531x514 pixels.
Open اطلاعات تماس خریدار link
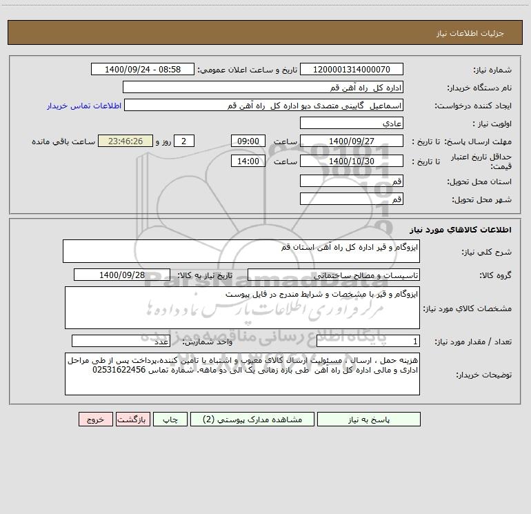point(84,106)
